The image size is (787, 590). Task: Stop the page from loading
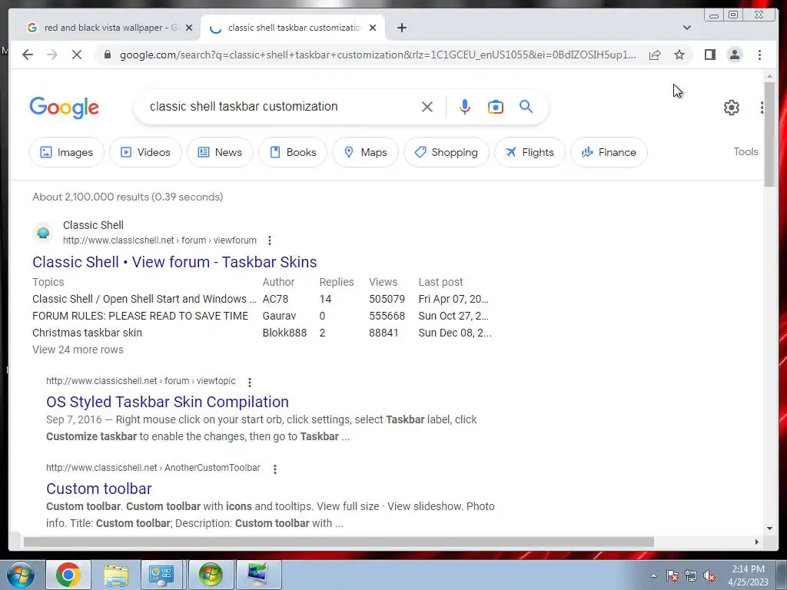(77, 55)
